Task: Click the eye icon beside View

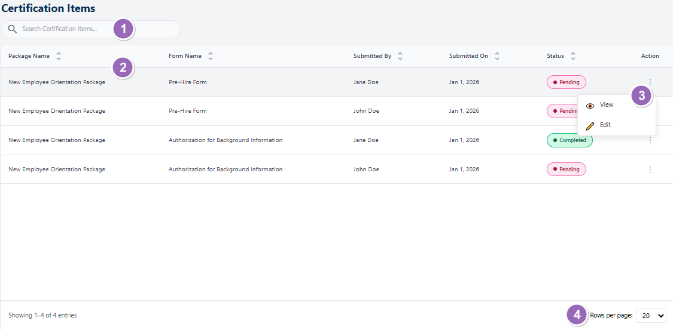Action: click(590, 106)
